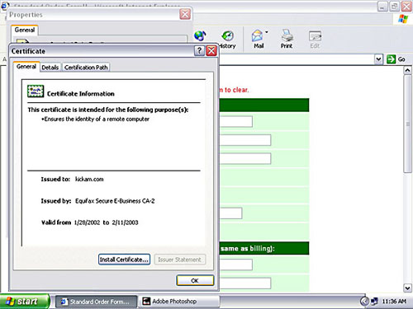Click the second input field on the order form
Viewport: 413px width, 309px height.
point(245,140)
